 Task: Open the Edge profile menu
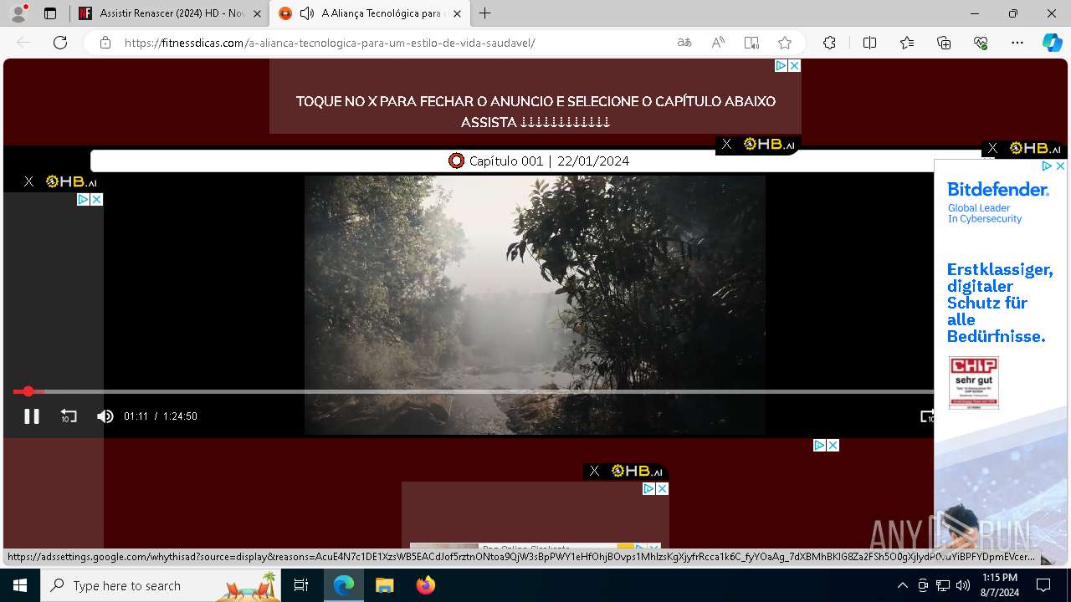coord(18,13)
